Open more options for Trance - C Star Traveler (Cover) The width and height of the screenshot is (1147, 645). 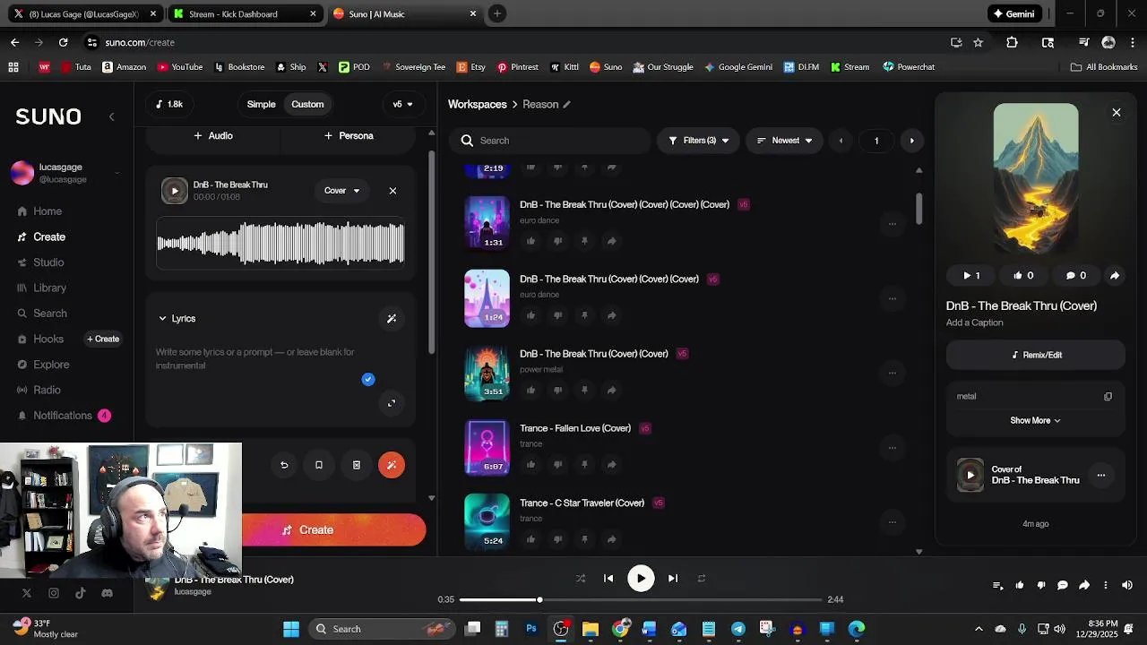click(x=892, y=521)
